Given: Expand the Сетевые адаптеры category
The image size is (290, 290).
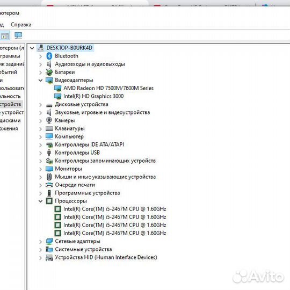Looking at the screenshot, I should (x=40, y=242).
